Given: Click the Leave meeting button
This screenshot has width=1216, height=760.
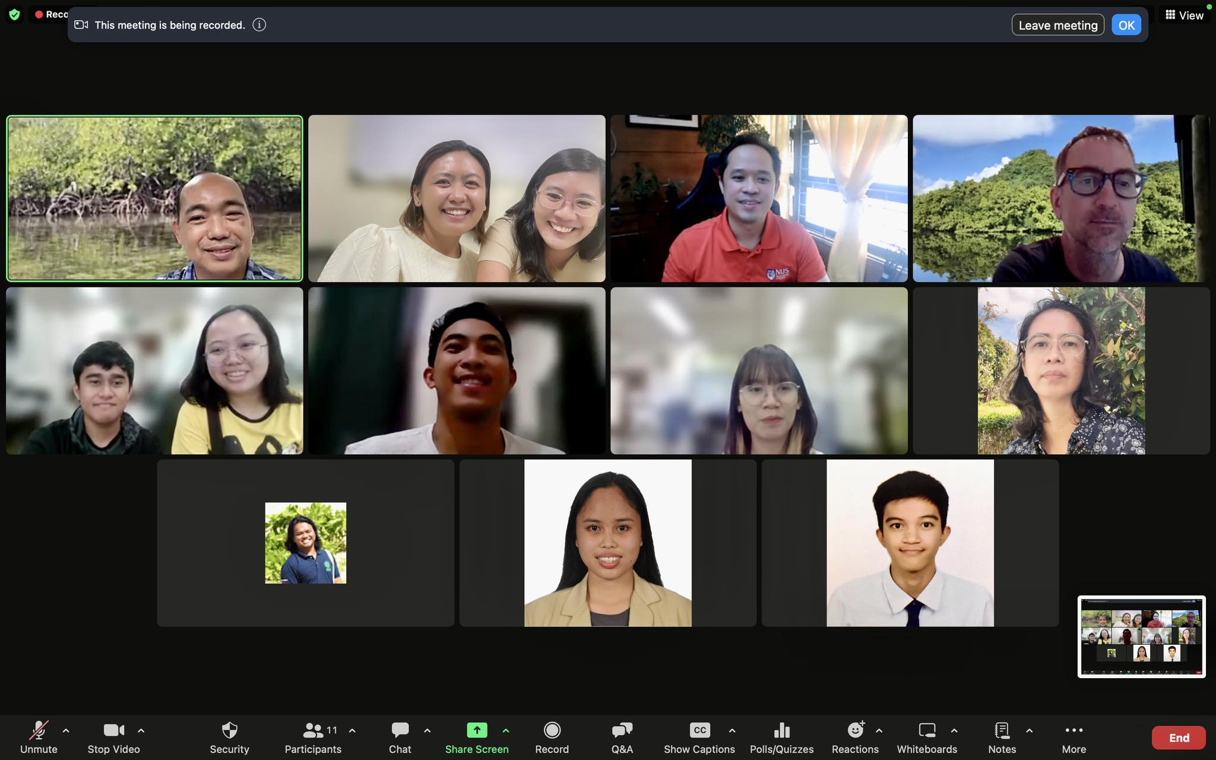Looking at the screenshot, I should pyautogui.click(x=1057, y=25).
